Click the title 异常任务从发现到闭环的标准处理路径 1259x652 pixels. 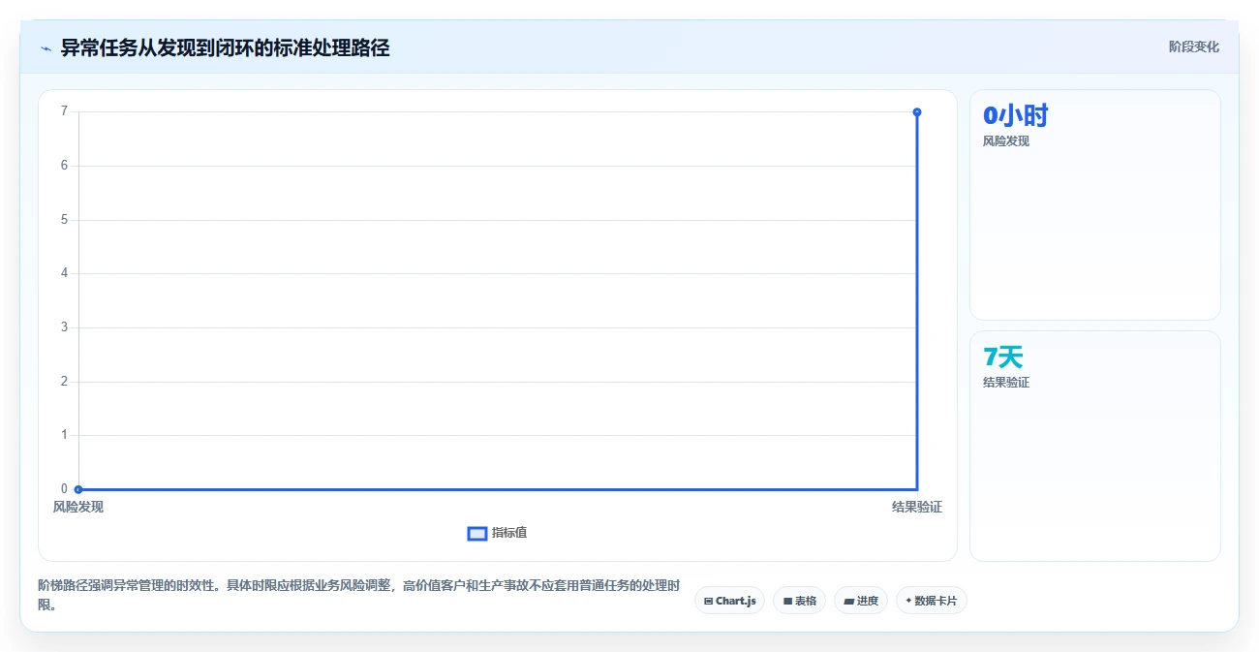click(x=226, y=47)
